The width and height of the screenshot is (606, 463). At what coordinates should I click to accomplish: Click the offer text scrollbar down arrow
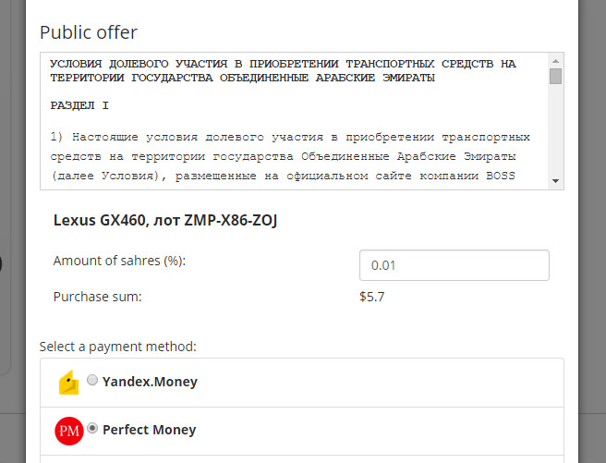point(555,180)
